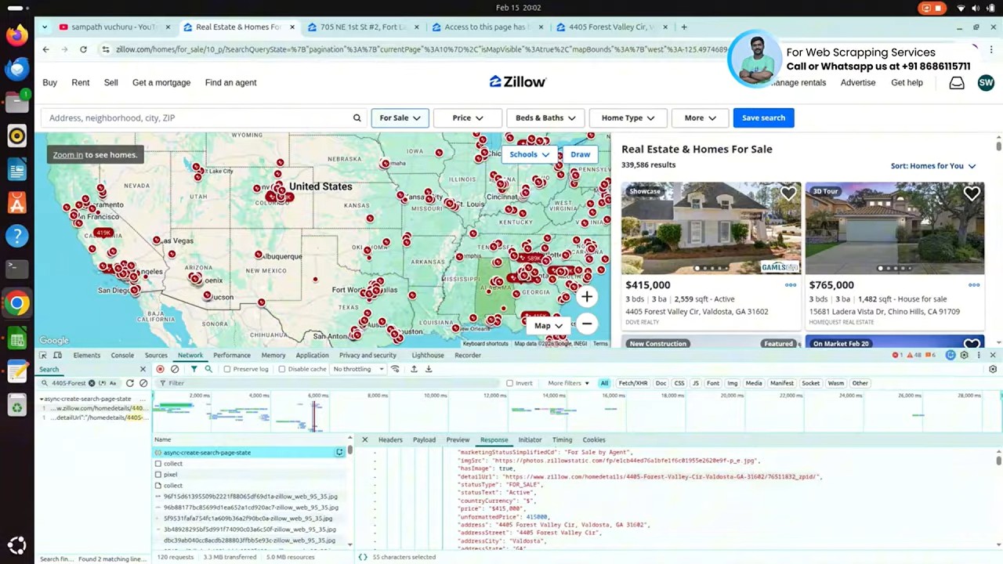Refresh the DevTools search results
The image size is (1003, 564).
coord(130,383)
